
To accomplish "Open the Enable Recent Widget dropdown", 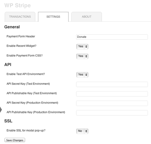I will (x=82, y=47).
